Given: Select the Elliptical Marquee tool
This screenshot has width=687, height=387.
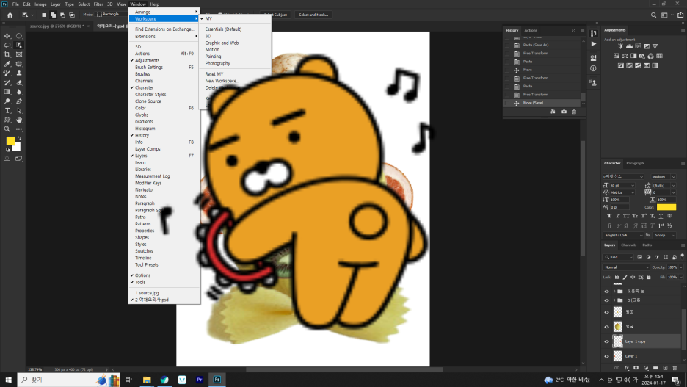Looking at the screenshot, I should click(19, 36).
